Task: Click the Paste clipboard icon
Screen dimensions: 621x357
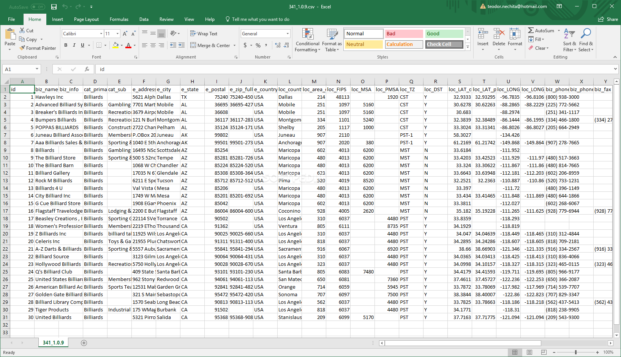Action: click(x=10, y=34)
